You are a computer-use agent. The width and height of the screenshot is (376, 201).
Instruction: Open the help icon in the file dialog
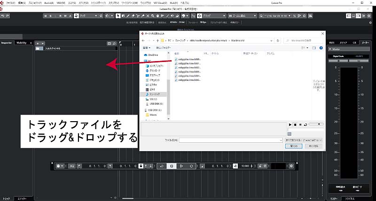pos(322,48)
